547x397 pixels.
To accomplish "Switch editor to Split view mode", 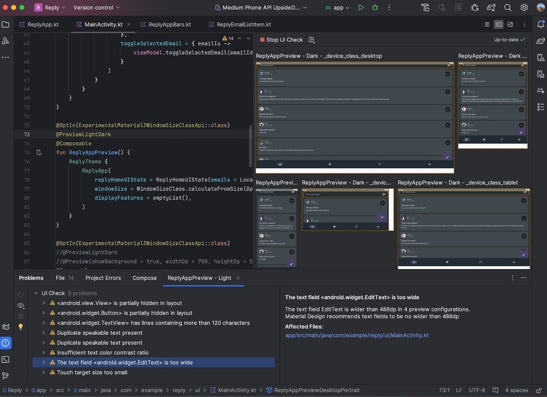I will [x=499, y=25].
